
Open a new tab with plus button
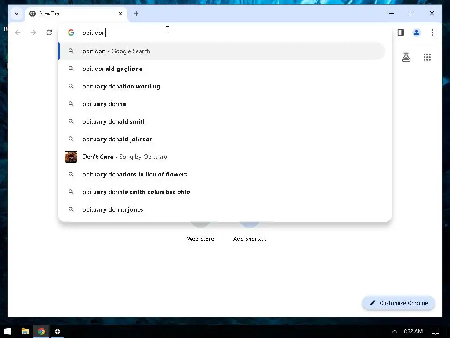click(x=136, y=14)
